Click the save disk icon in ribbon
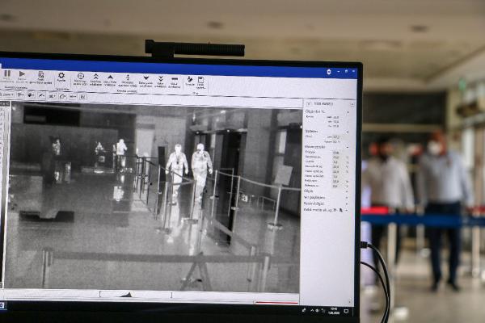This screenshot has width=485, height=323. (200, 80)
